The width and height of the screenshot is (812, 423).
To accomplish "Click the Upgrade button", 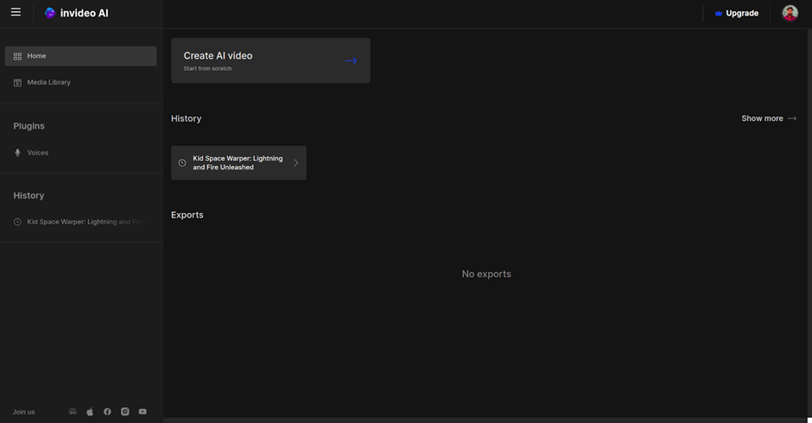I will pyautogui.click(x=736, y=13).
